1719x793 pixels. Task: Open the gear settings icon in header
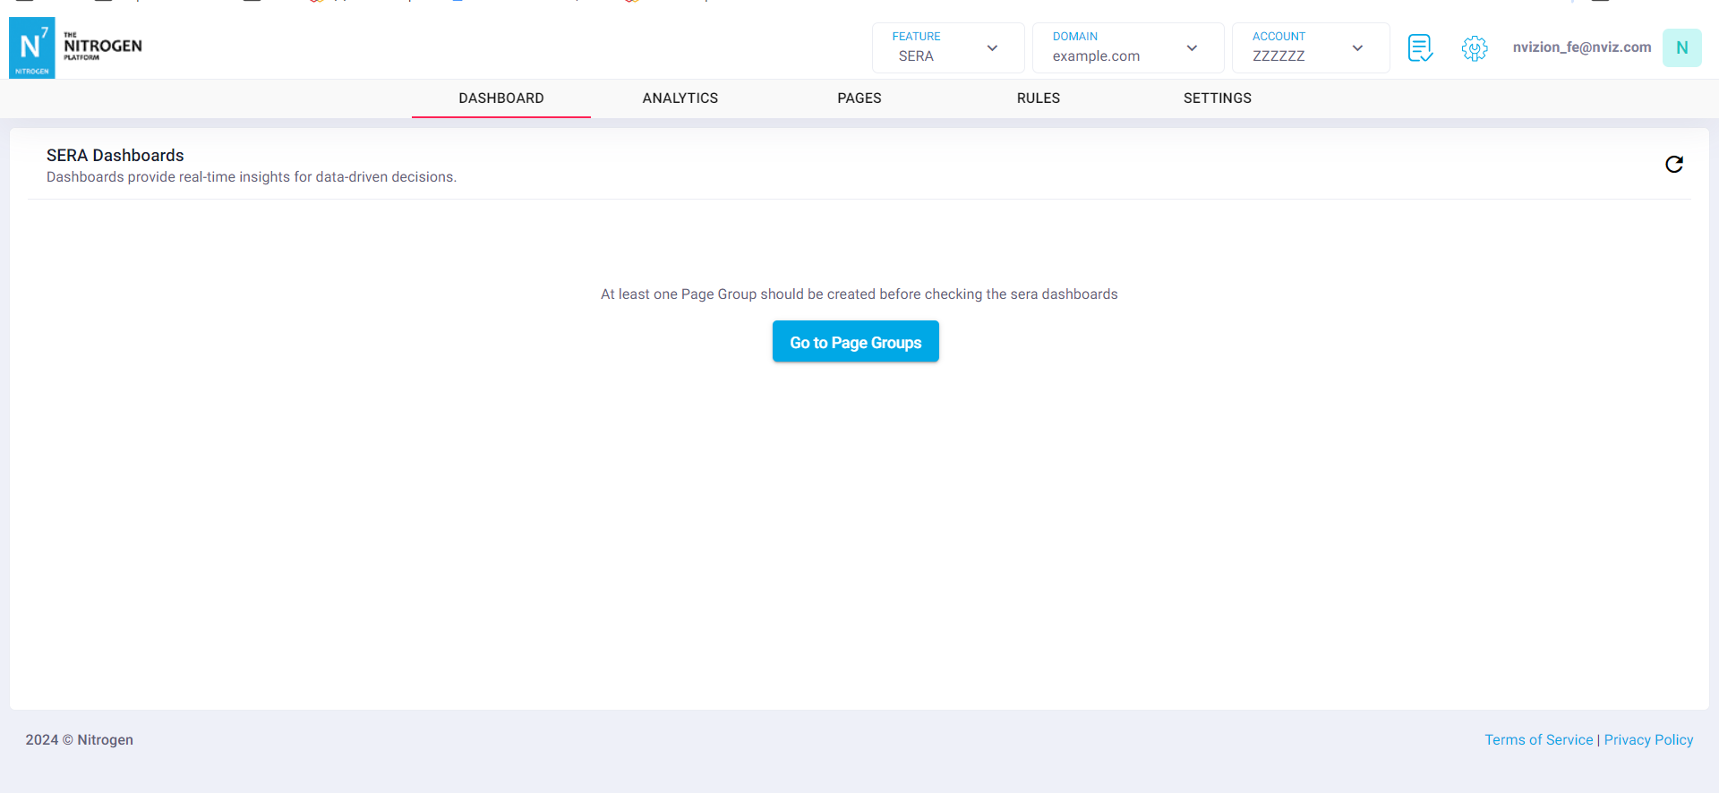[x=1474, y=47]
